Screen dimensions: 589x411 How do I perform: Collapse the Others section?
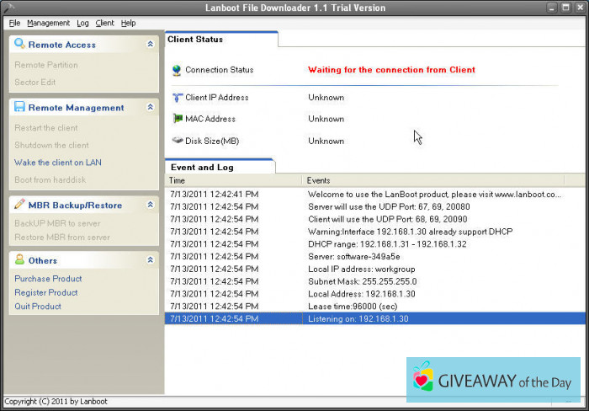[x=150, y=260]
